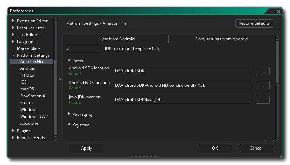Open PlayStation 4 platform settings
The height and width of the screenshot is (165, 290).
pos(32,96)
